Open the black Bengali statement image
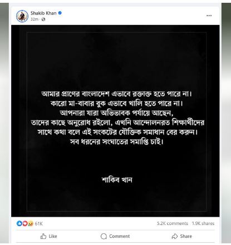The height and width of the screenshot is (245, 231). (115, 121)
